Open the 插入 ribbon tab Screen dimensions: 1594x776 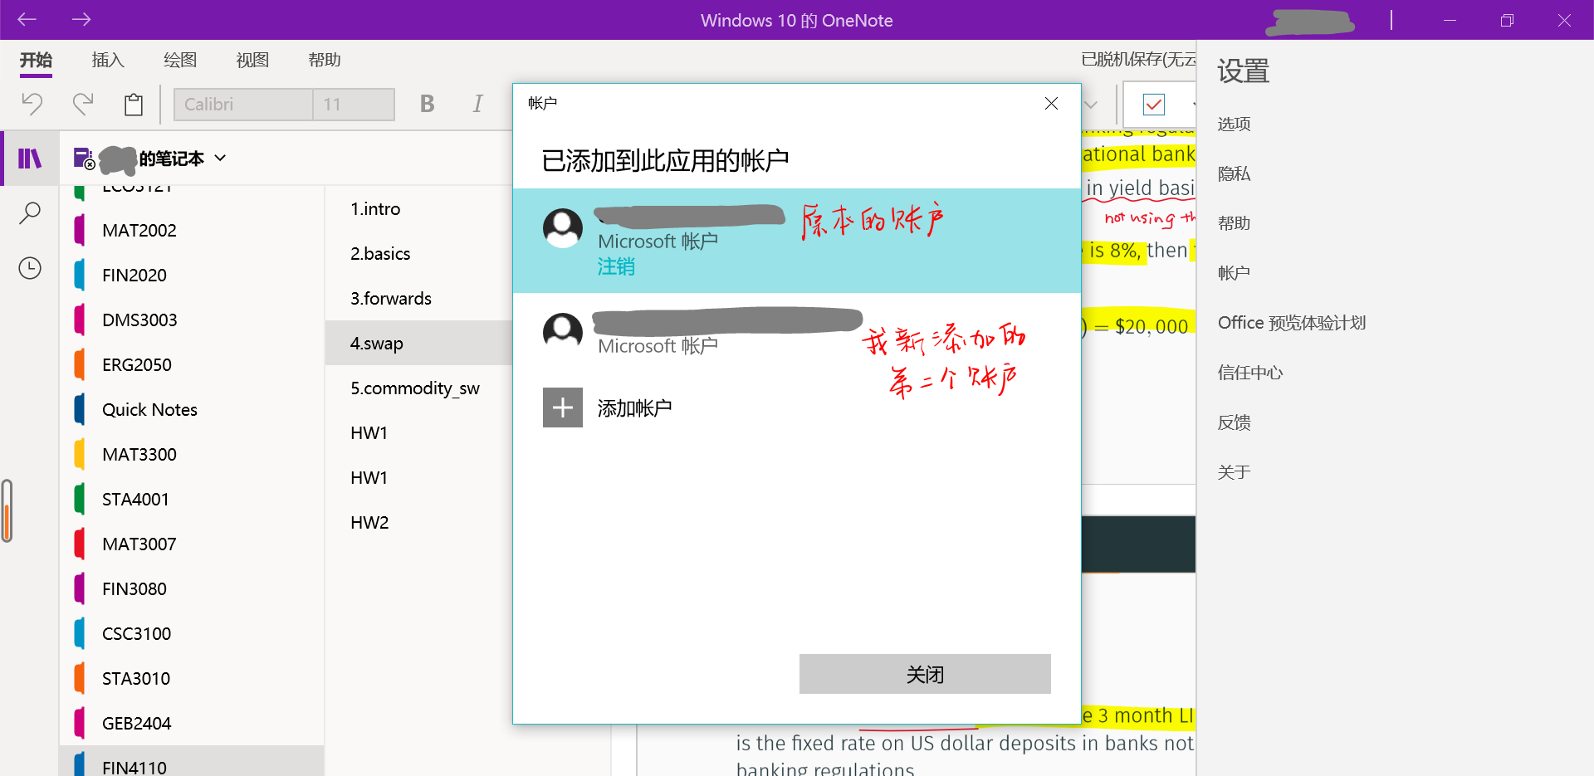(x=108, y=60)
